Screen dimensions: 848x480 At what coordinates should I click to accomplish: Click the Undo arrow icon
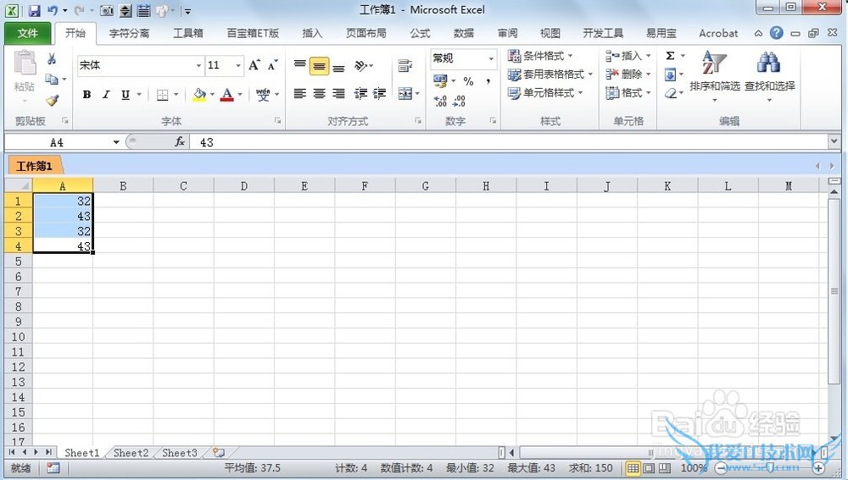(x=53, y=10)
